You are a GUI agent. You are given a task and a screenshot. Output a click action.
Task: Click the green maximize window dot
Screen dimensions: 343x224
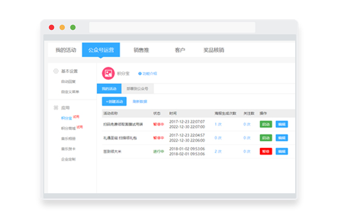(x=73, y=28)
